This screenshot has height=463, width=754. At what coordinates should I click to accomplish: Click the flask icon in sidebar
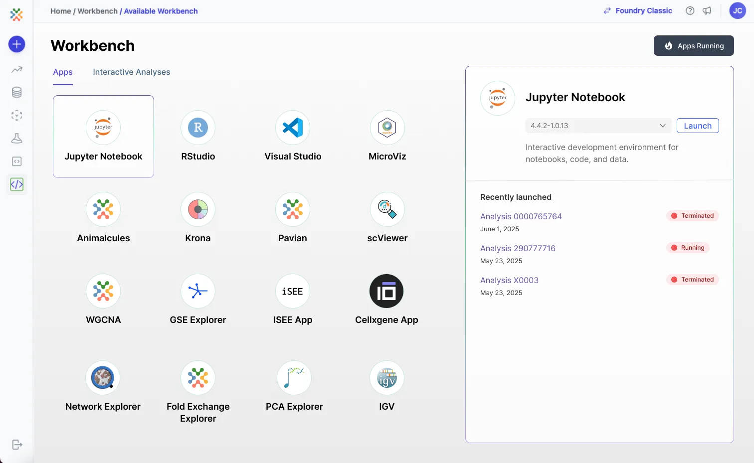pyautogui.click(x=16, y=139)
